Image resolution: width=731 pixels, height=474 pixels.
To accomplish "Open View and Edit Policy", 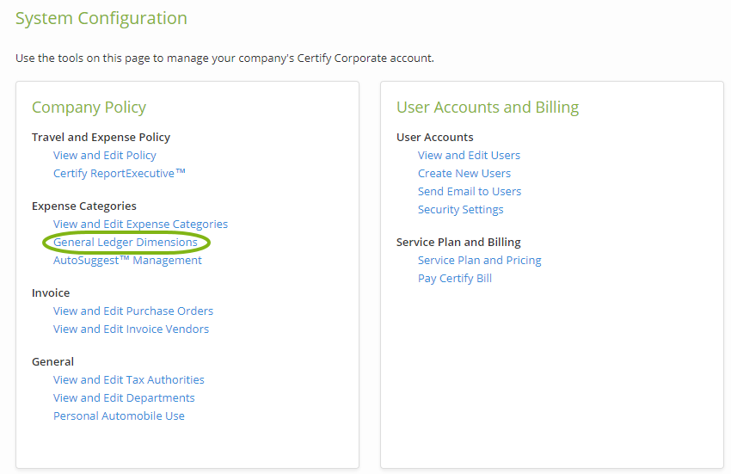I will pyautogui.click(x=104, y=156).
